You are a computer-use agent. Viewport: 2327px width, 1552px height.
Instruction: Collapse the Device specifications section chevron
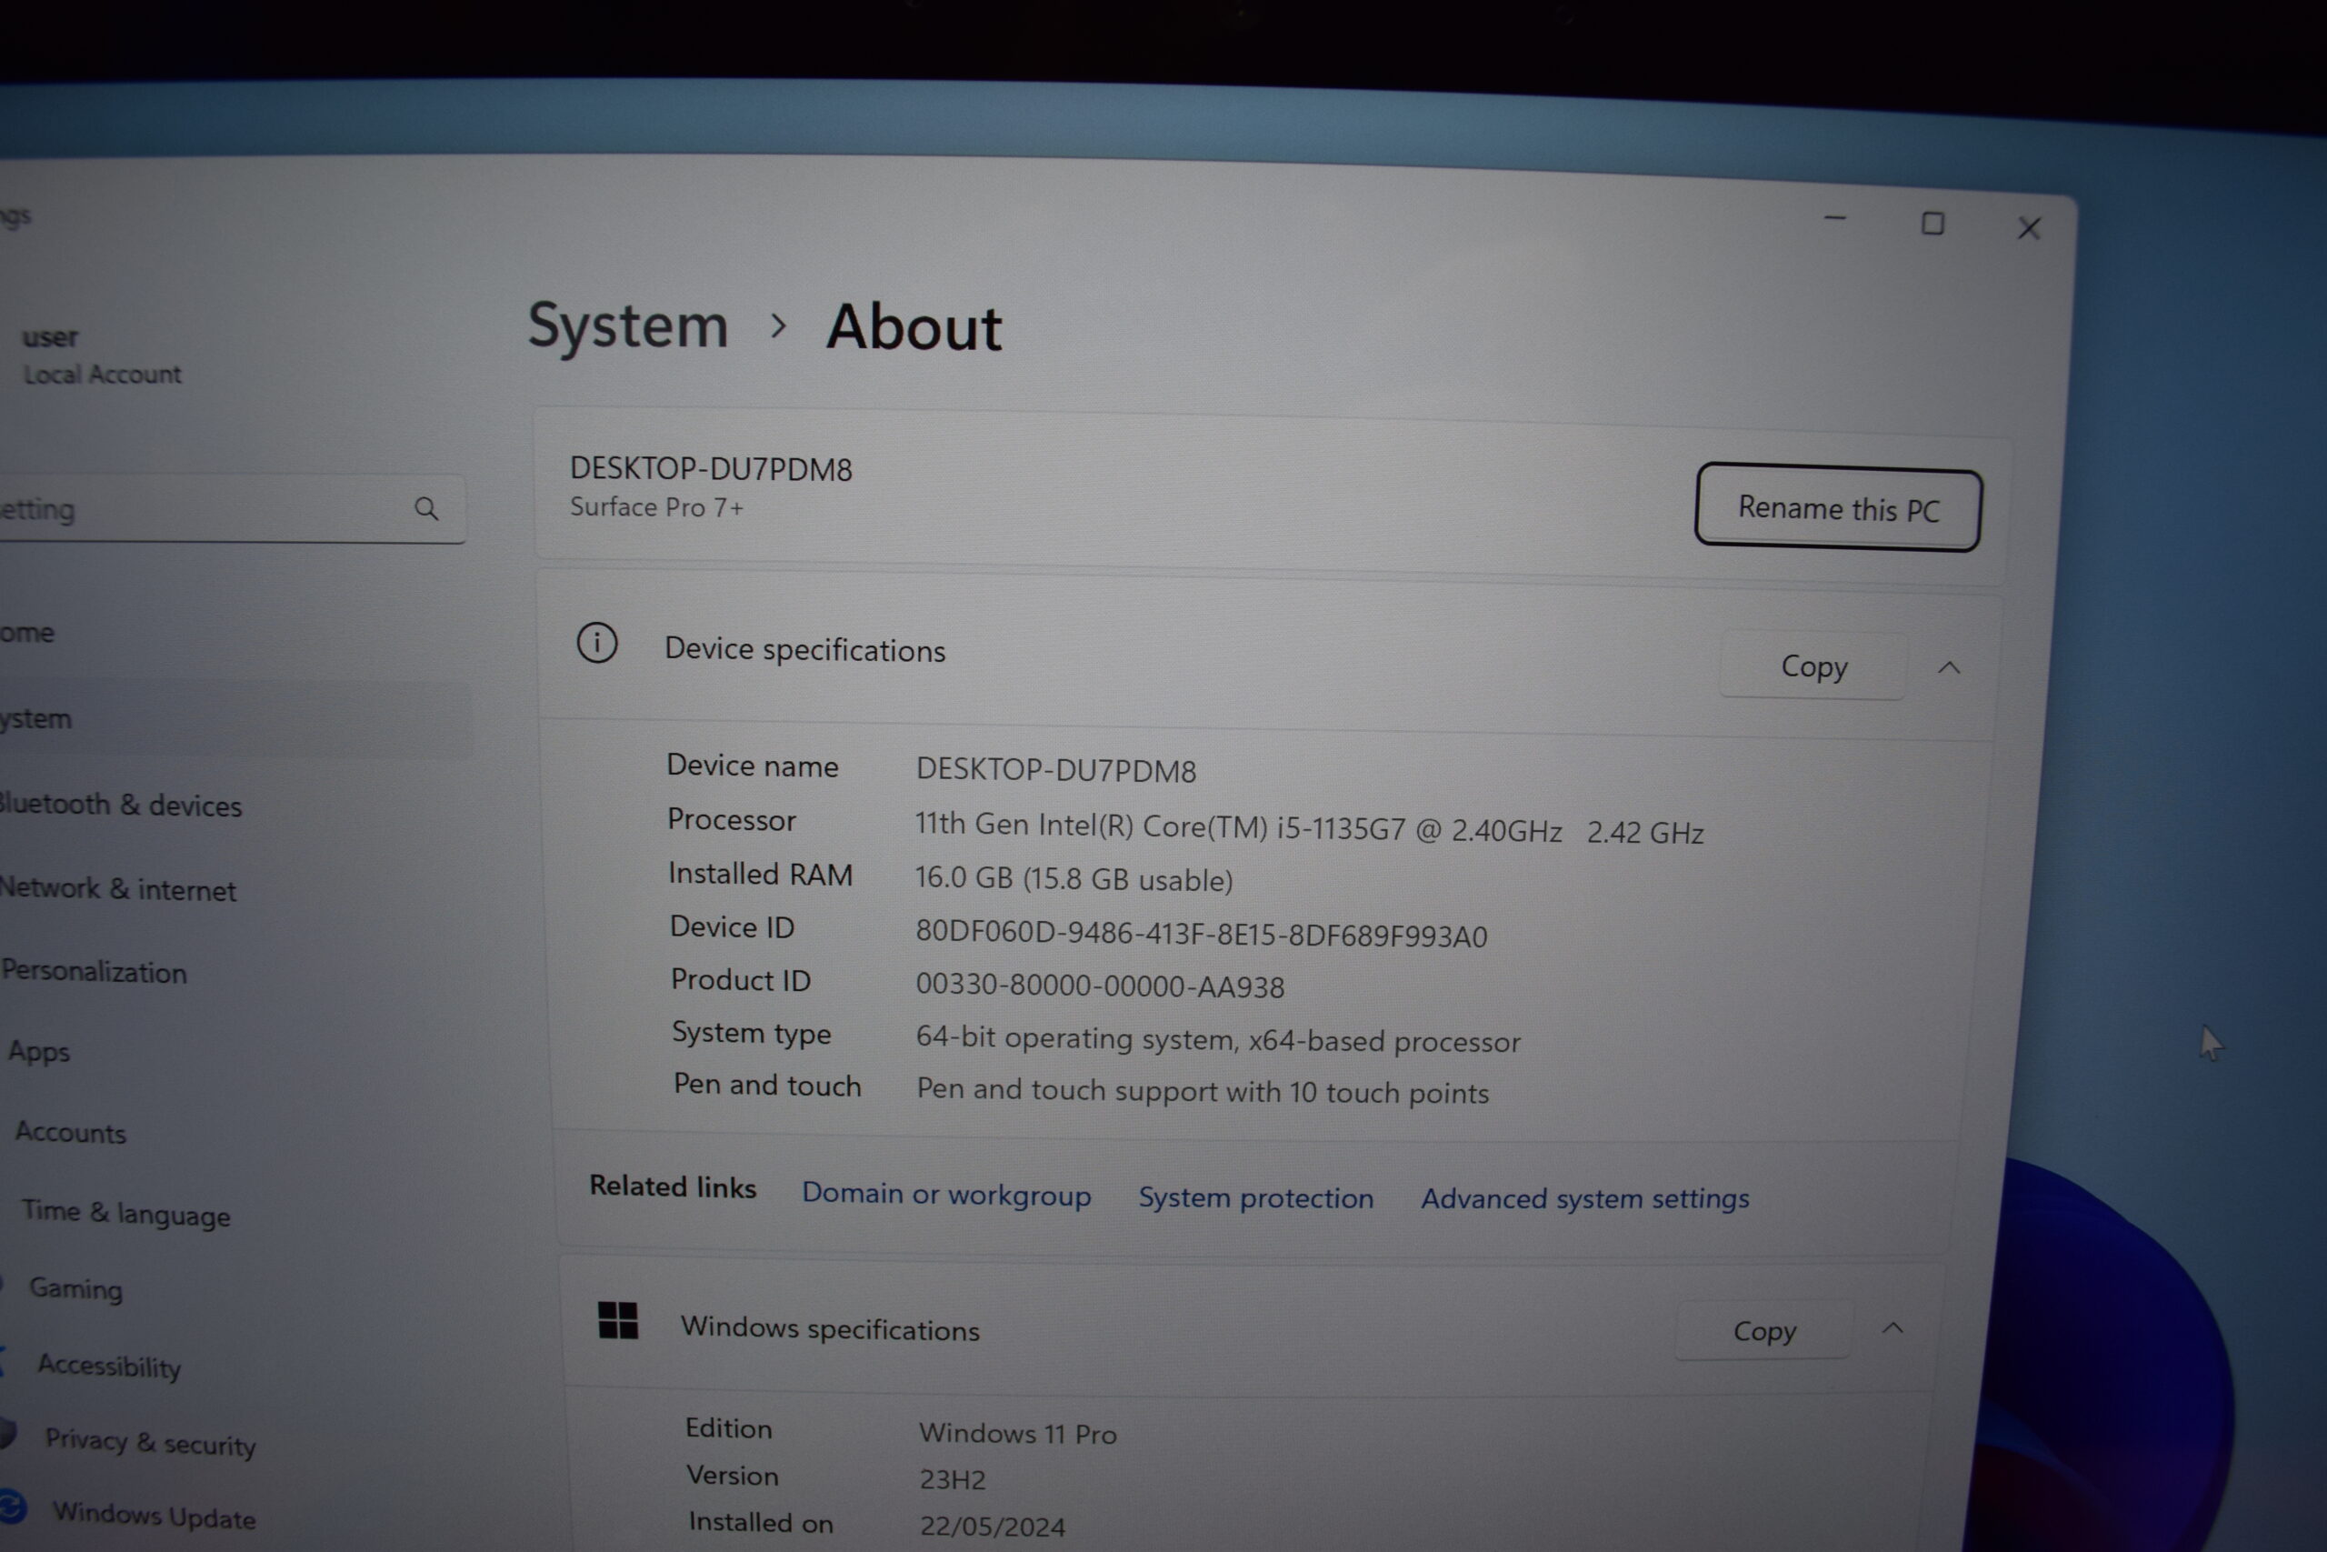click(1949, 668)
